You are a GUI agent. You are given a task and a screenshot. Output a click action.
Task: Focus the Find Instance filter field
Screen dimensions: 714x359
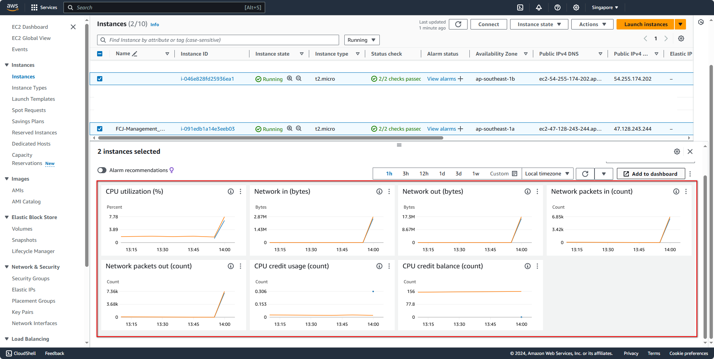tap(218, 40)
